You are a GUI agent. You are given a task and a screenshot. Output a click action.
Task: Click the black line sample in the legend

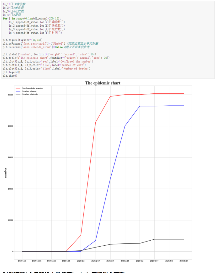(x=18, y=94)
